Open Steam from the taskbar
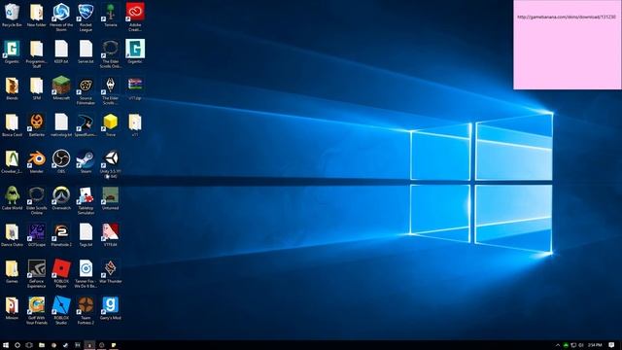 tap(66, 345)
